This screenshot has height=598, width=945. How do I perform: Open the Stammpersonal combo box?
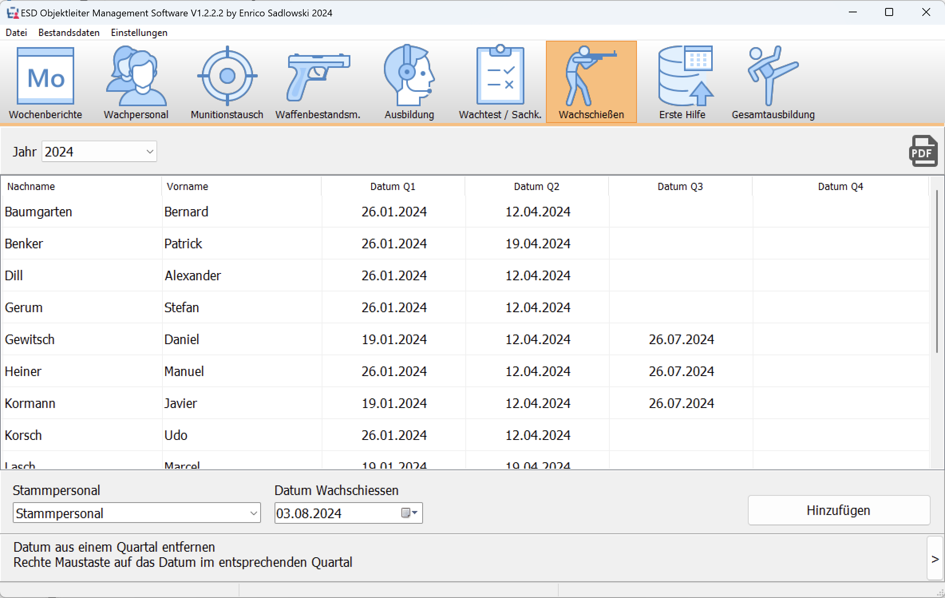click(x=253, y=513)
